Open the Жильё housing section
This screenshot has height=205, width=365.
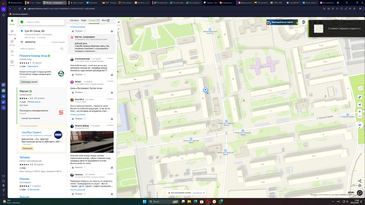click(x=12, y=63)
